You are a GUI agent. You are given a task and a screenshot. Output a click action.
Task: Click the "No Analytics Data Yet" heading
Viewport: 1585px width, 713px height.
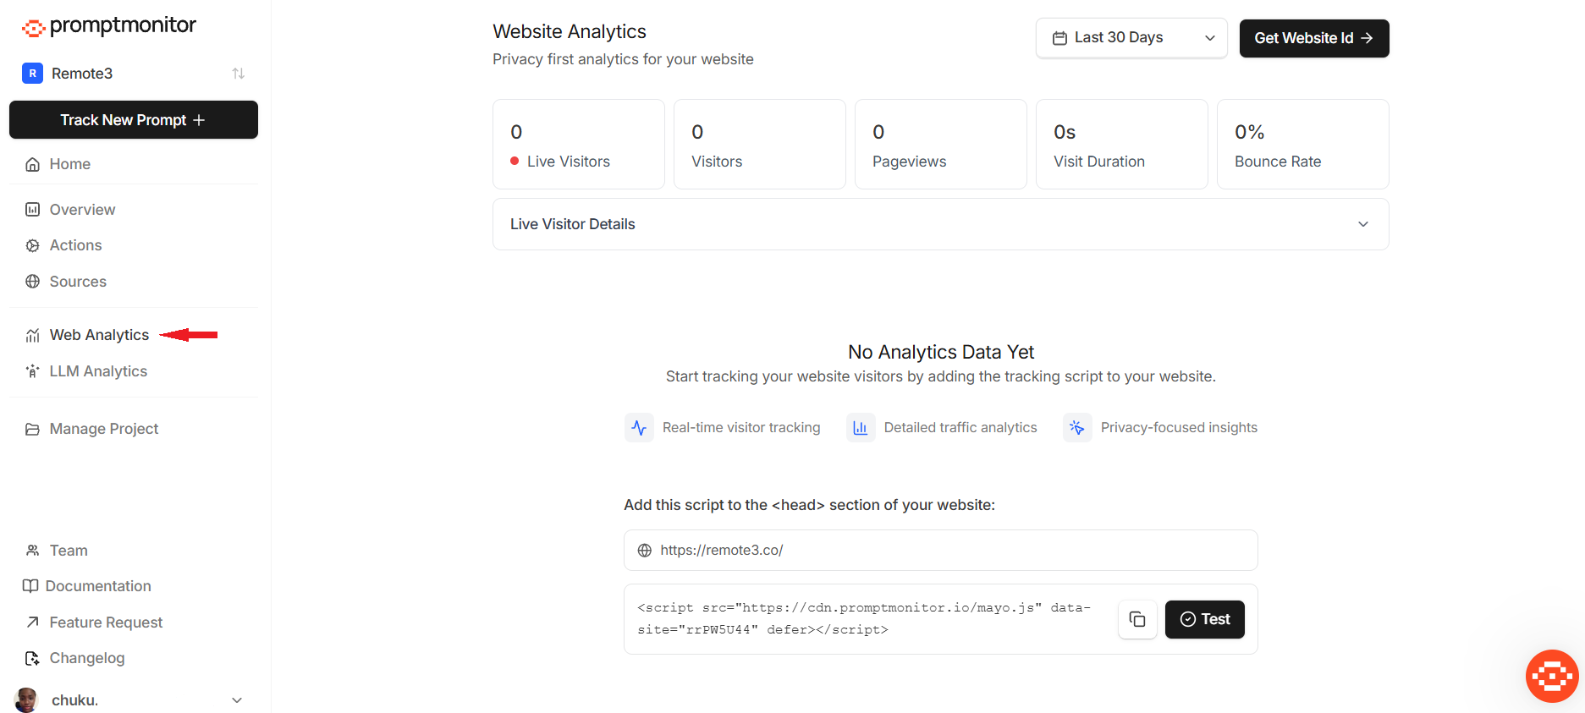click(941, 352)
